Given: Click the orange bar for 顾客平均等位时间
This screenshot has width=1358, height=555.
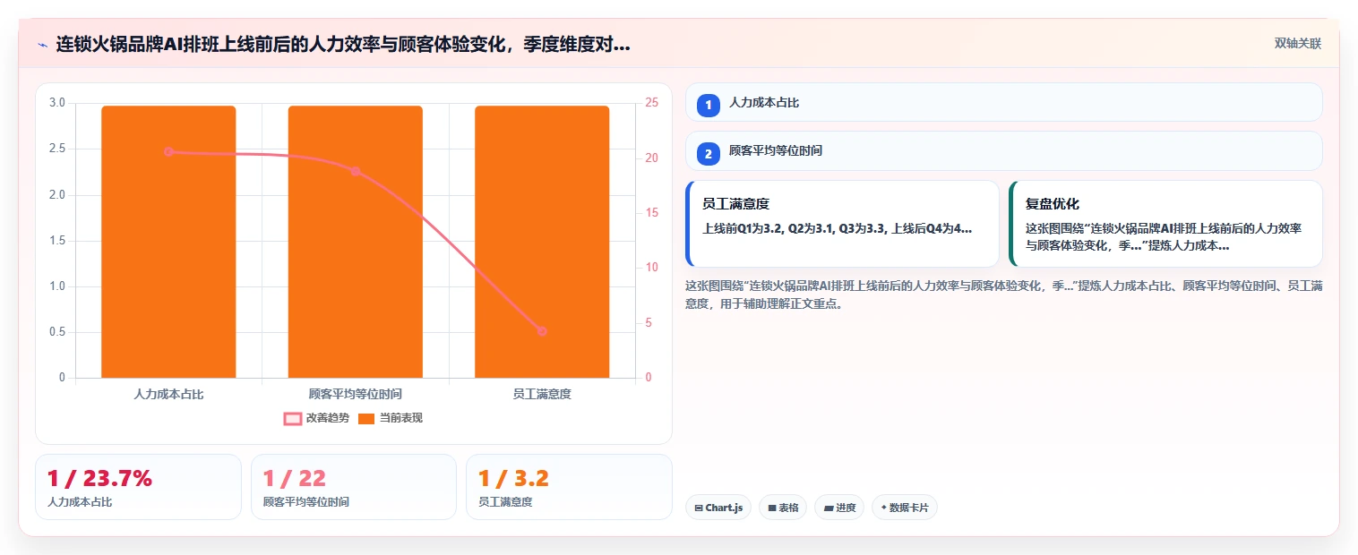Looking at the screenshot, I should [355, 242].
